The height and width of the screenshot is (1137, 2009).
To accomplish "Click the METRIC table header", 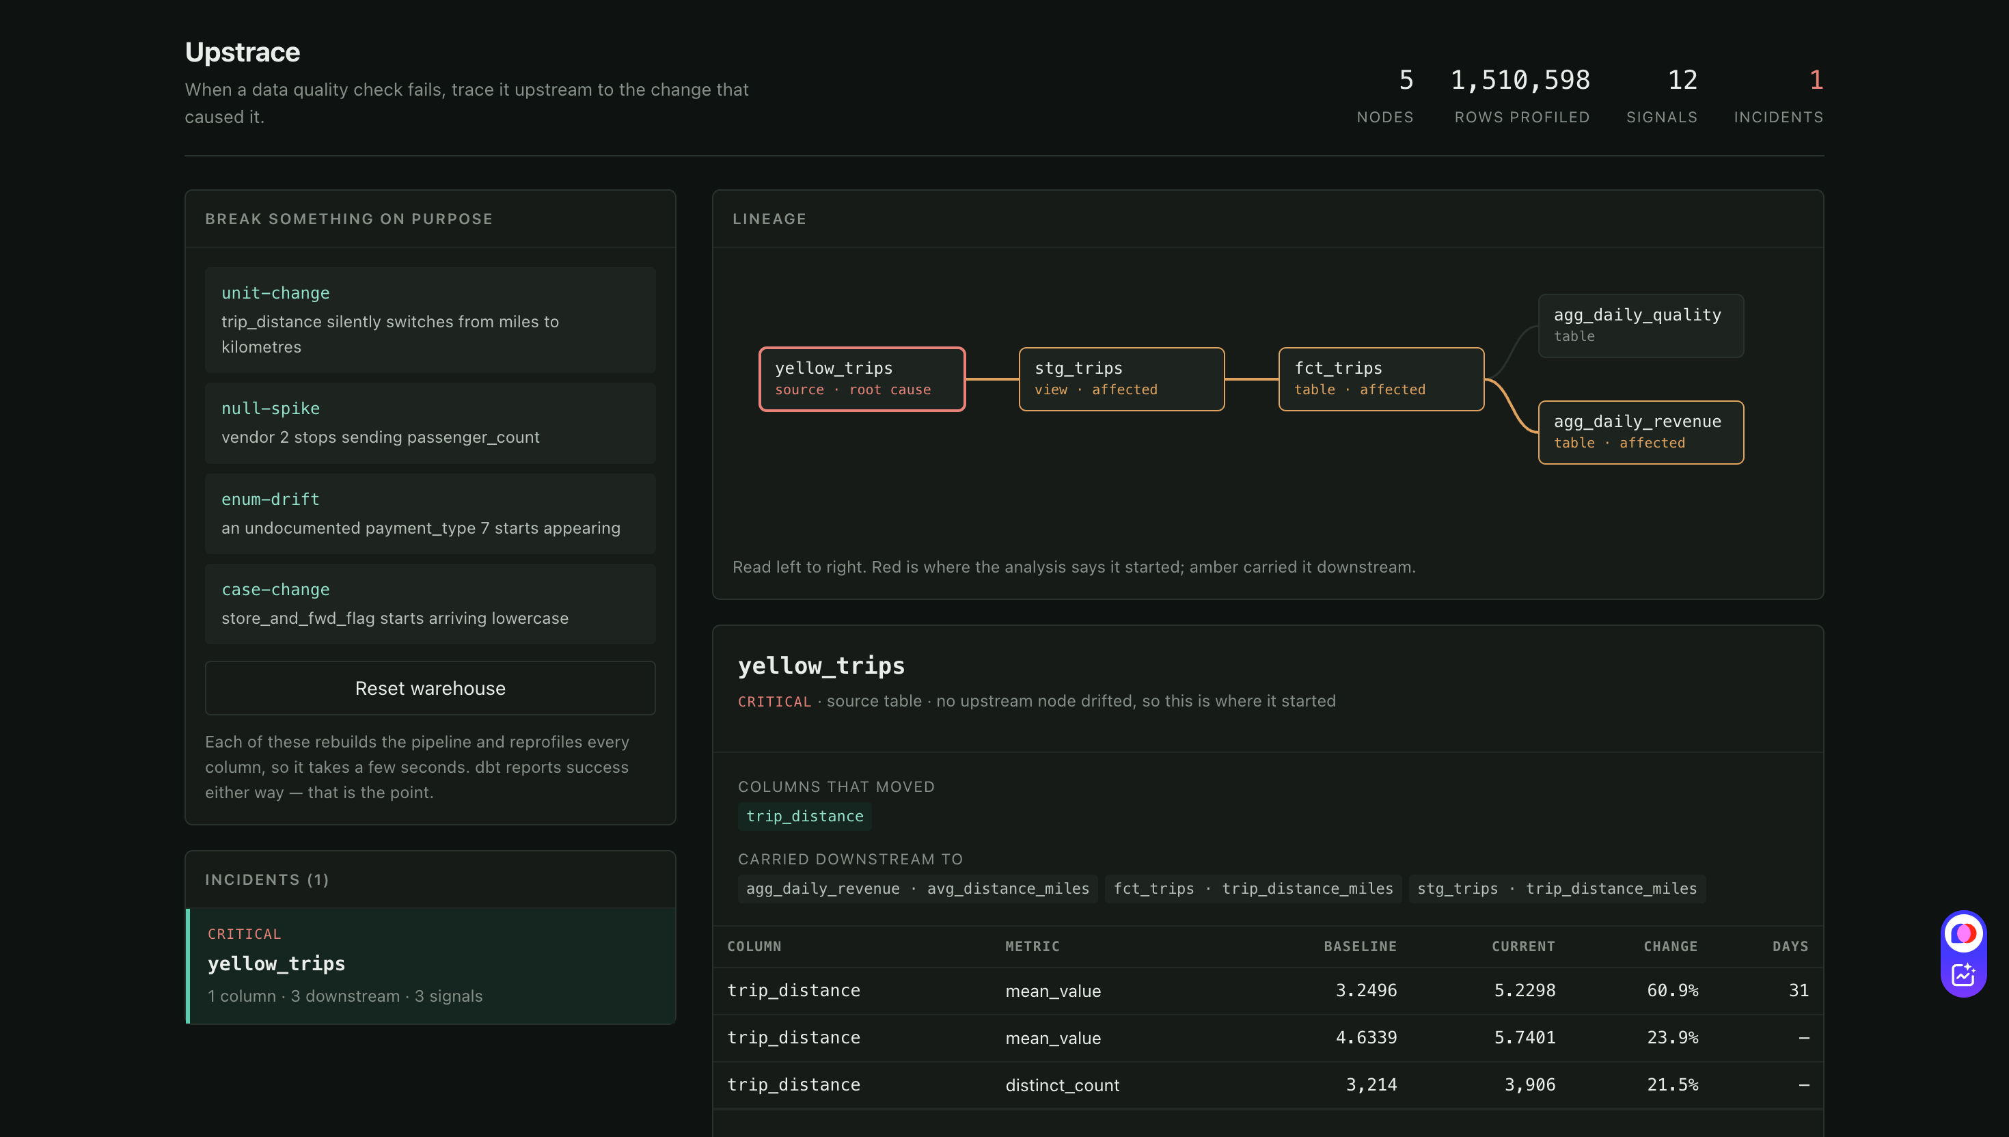I will pyautogui.click(x=1033, y=946).
